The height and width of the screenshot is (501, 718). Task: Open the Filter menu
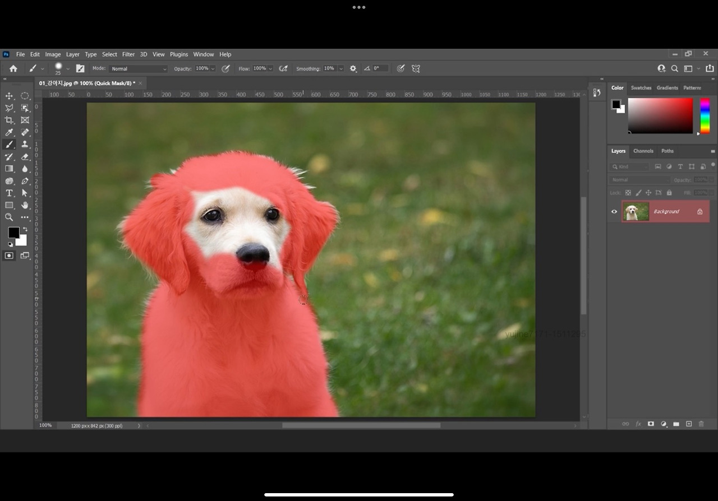pyautogui.click(x=128, y=54)
